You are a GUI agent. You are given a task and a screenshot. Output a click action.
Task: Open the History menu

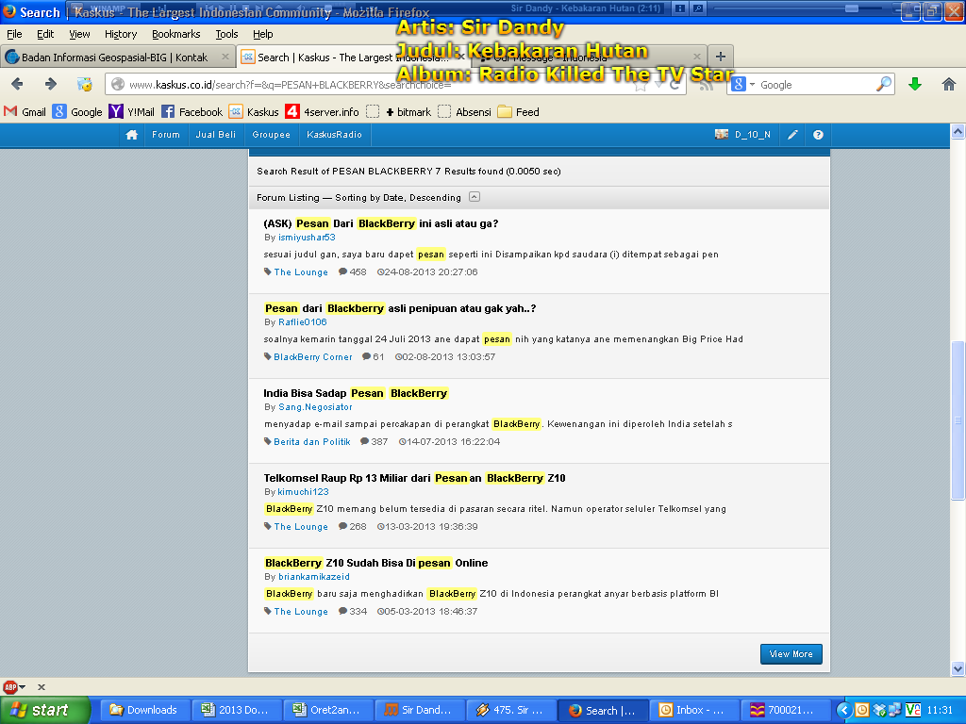click(121, 34)
